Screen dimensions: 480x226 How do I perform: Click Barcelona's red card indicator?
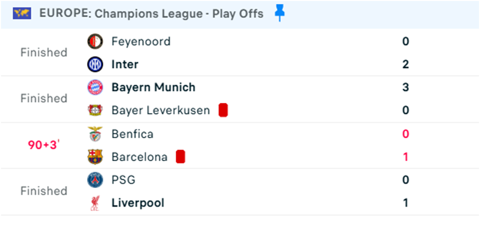point(180,157)
